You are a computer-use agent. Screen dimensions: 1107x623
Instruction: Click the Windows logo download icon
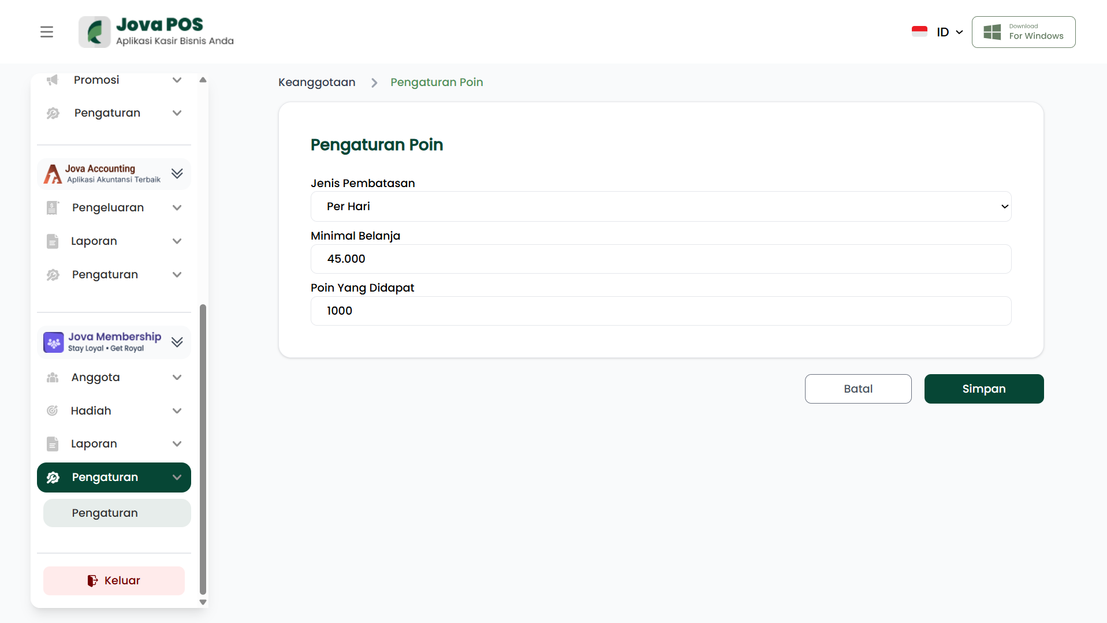tap(992, 32)
